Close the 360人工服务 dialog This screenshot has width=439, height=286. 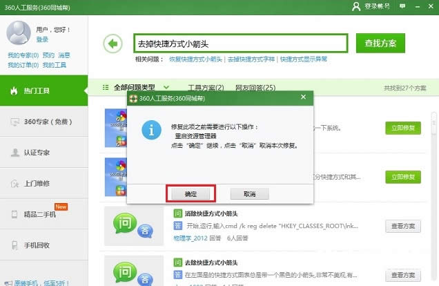pos(303,97)
